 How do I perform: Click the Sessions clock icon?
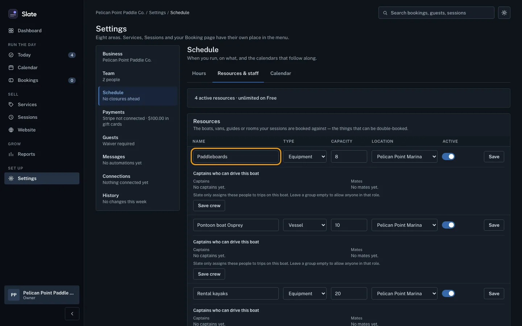click(x=11, y=117)
